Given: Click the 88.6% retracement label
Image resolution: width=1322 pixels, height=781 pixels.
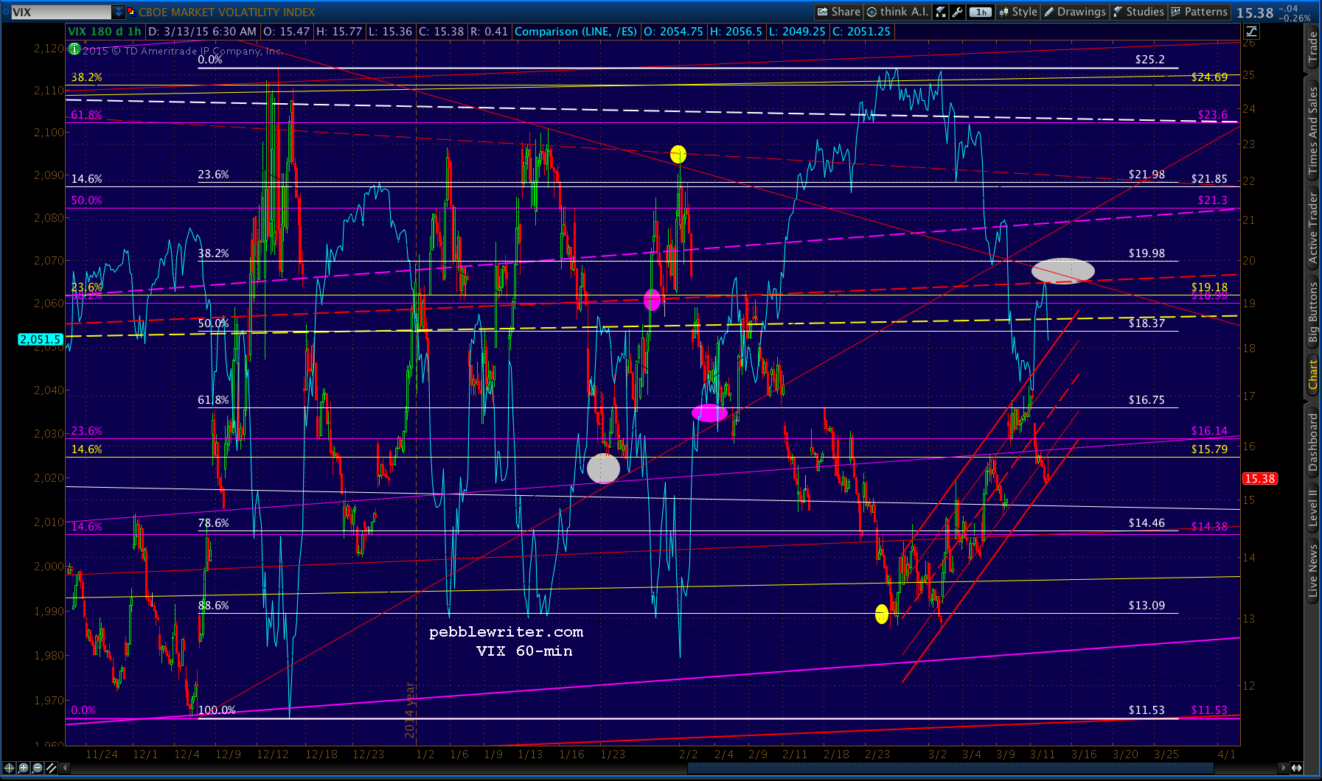Looking at the screenshot, I should pyautogui.click(x=213, y=605).
